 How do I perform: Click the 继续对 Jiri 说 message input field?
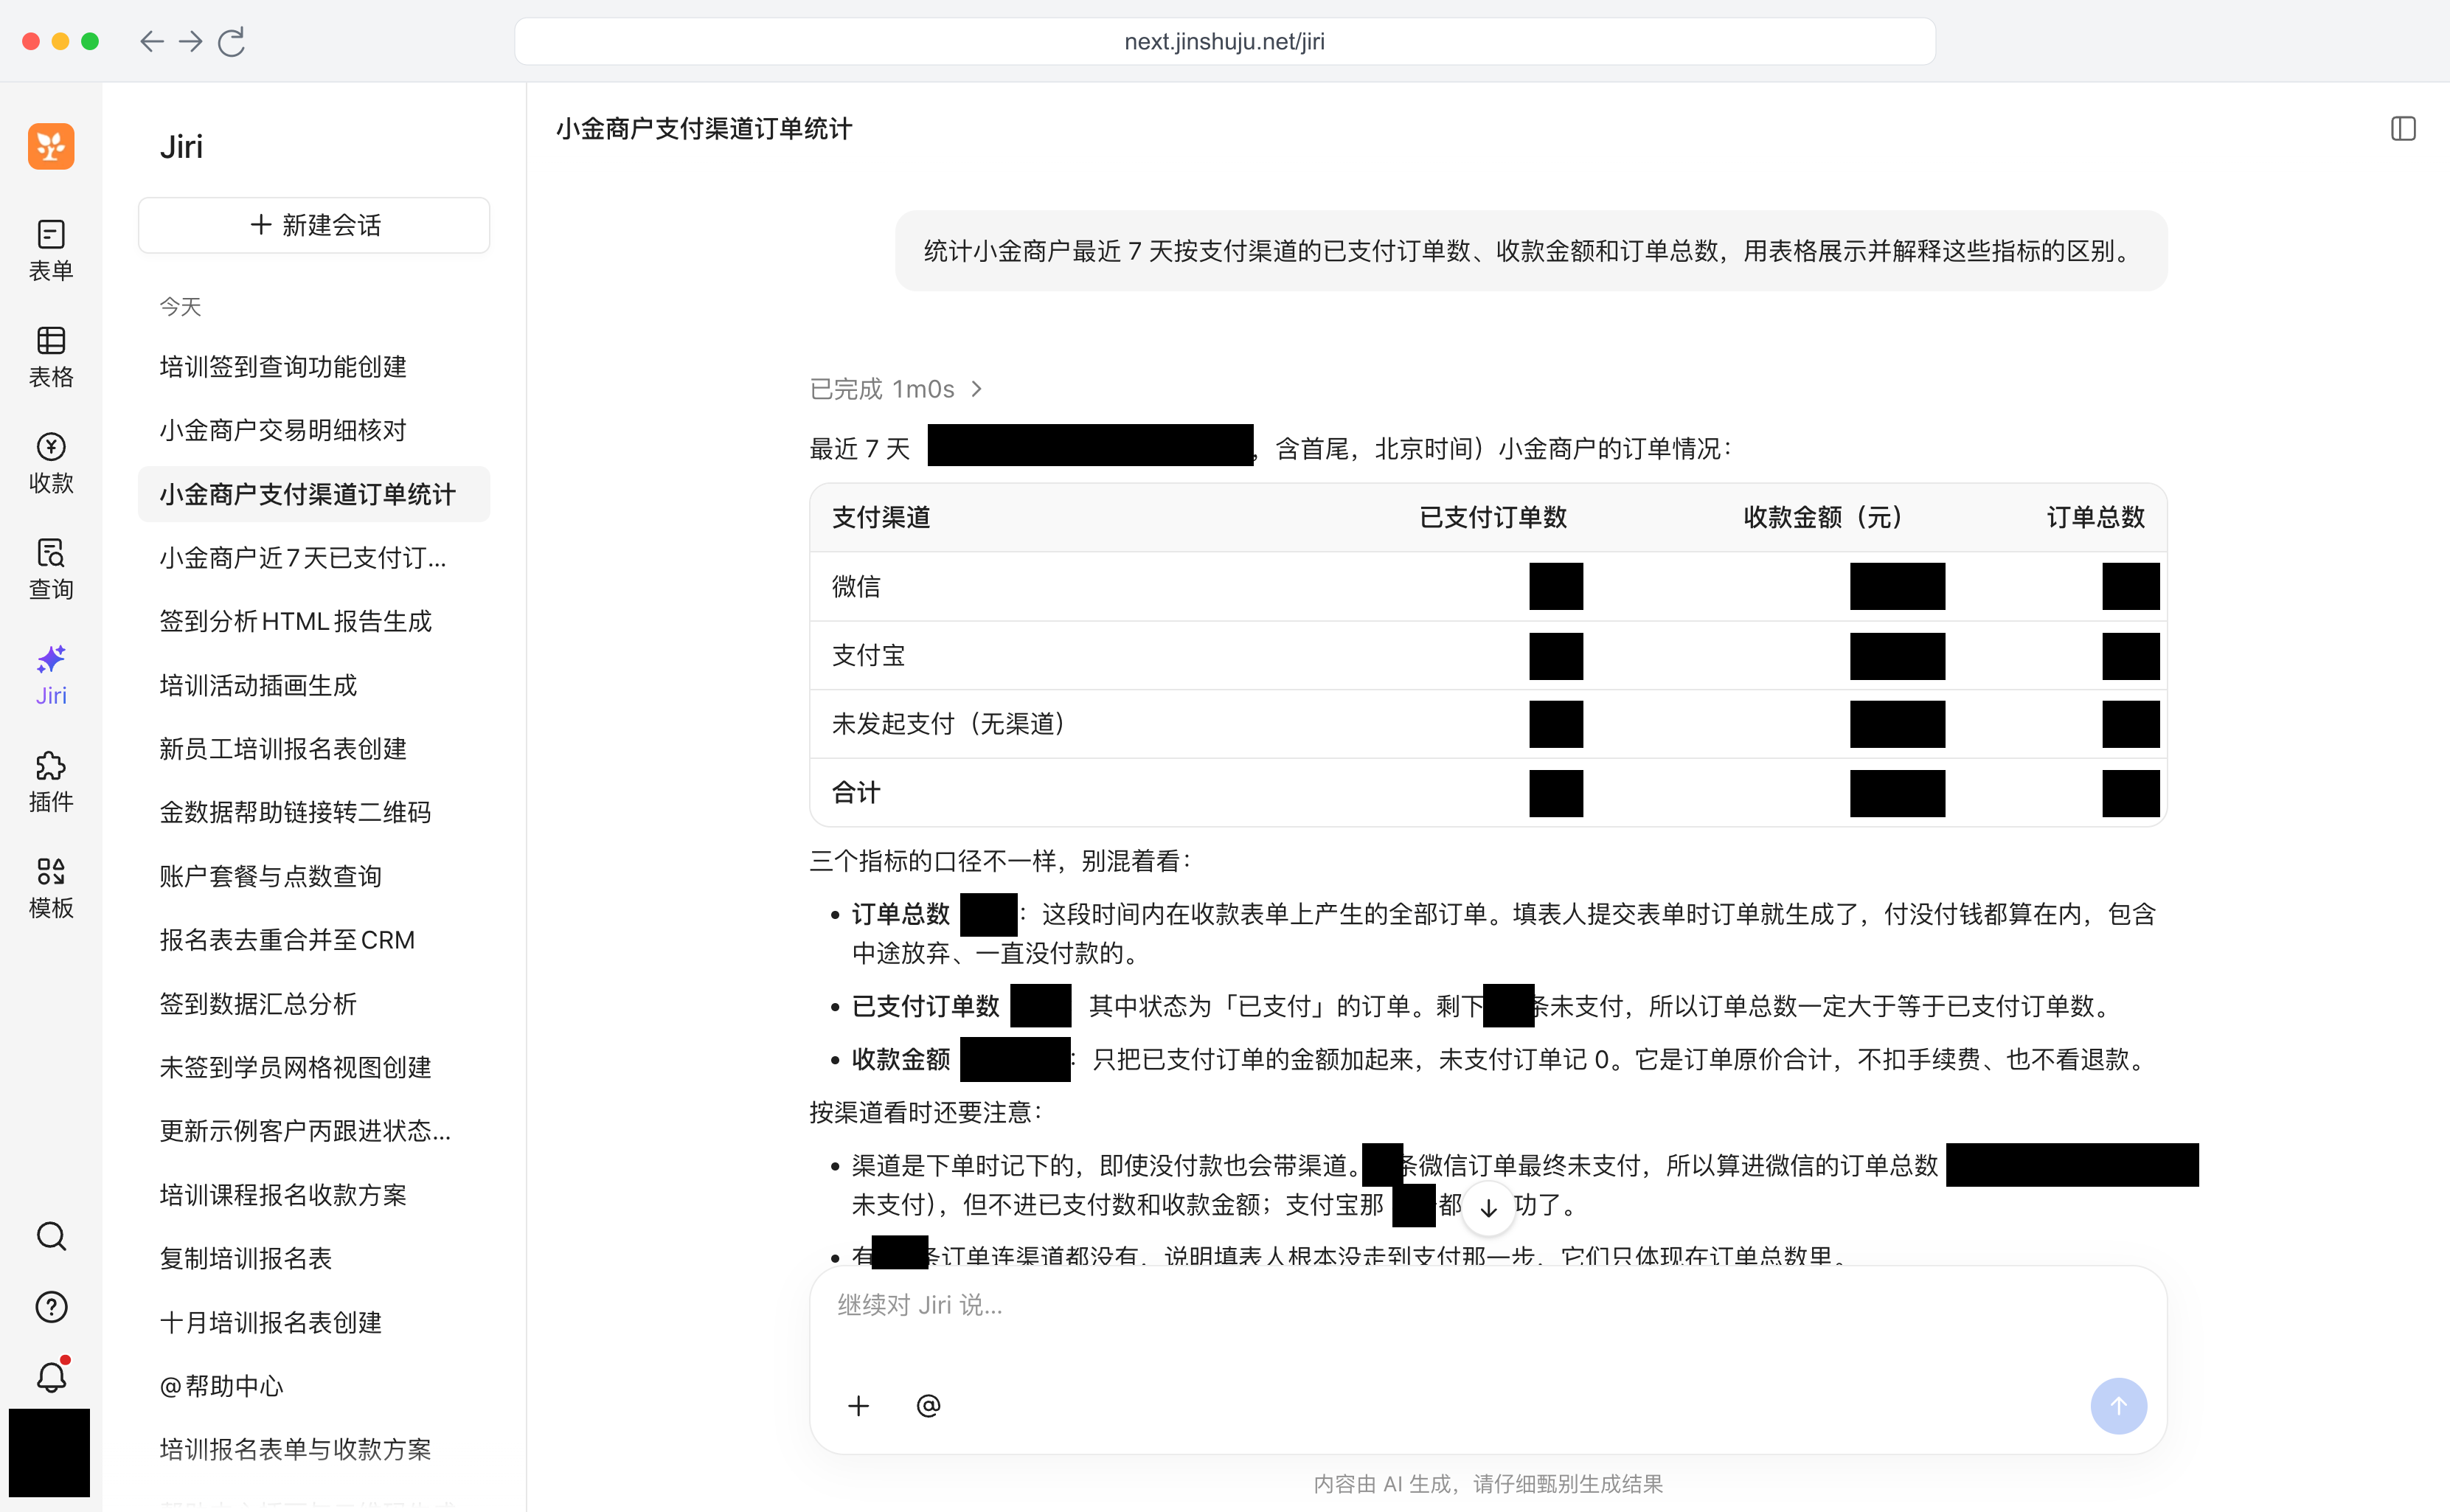click(x=1488, y=1320)
